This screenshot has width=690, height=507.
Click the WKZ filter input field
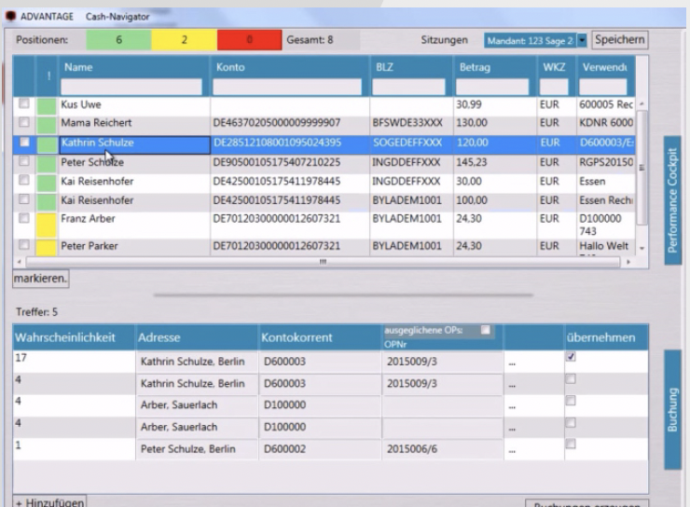click(x=554, y=87)
